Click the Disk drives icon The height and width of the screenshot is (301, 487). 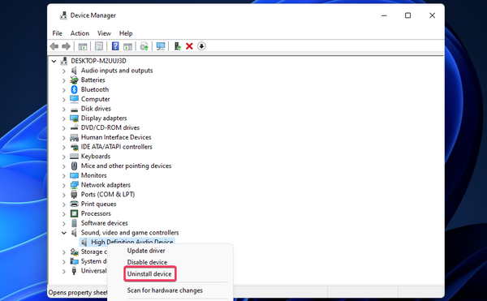[x=74, y=110]
